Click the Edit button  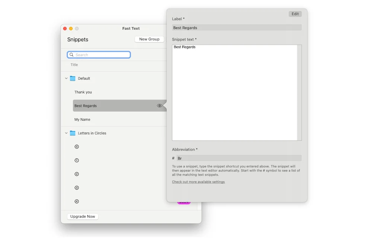tap(295, 14)
